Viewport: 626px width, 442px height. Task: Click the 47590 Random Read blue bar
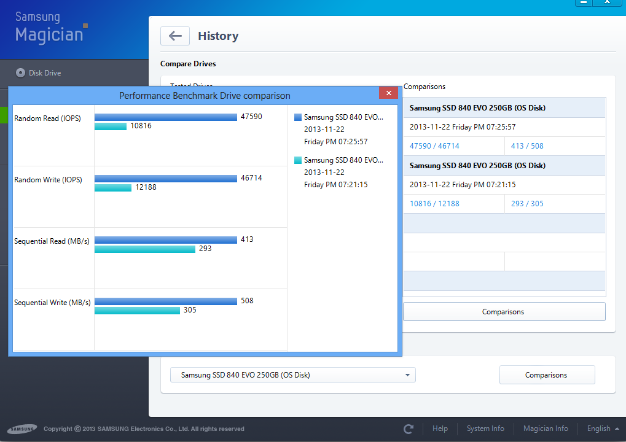pos(166,117)
